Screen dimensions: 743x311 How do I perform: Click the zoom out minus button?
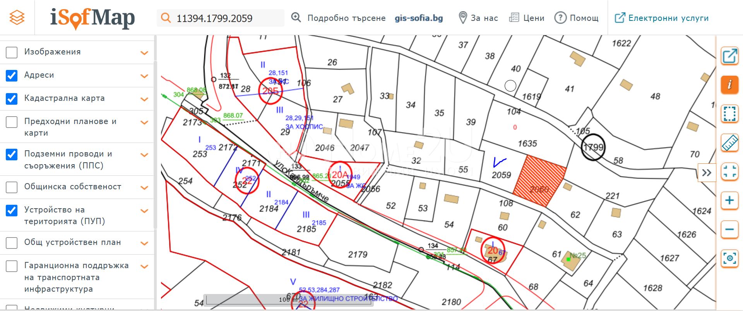pyautogui.click(x=729, y=229)
